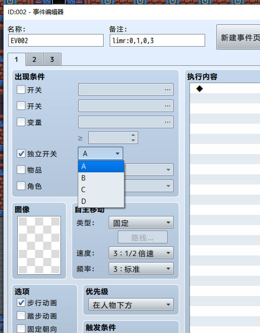Click the variable threshold number field

113,138
